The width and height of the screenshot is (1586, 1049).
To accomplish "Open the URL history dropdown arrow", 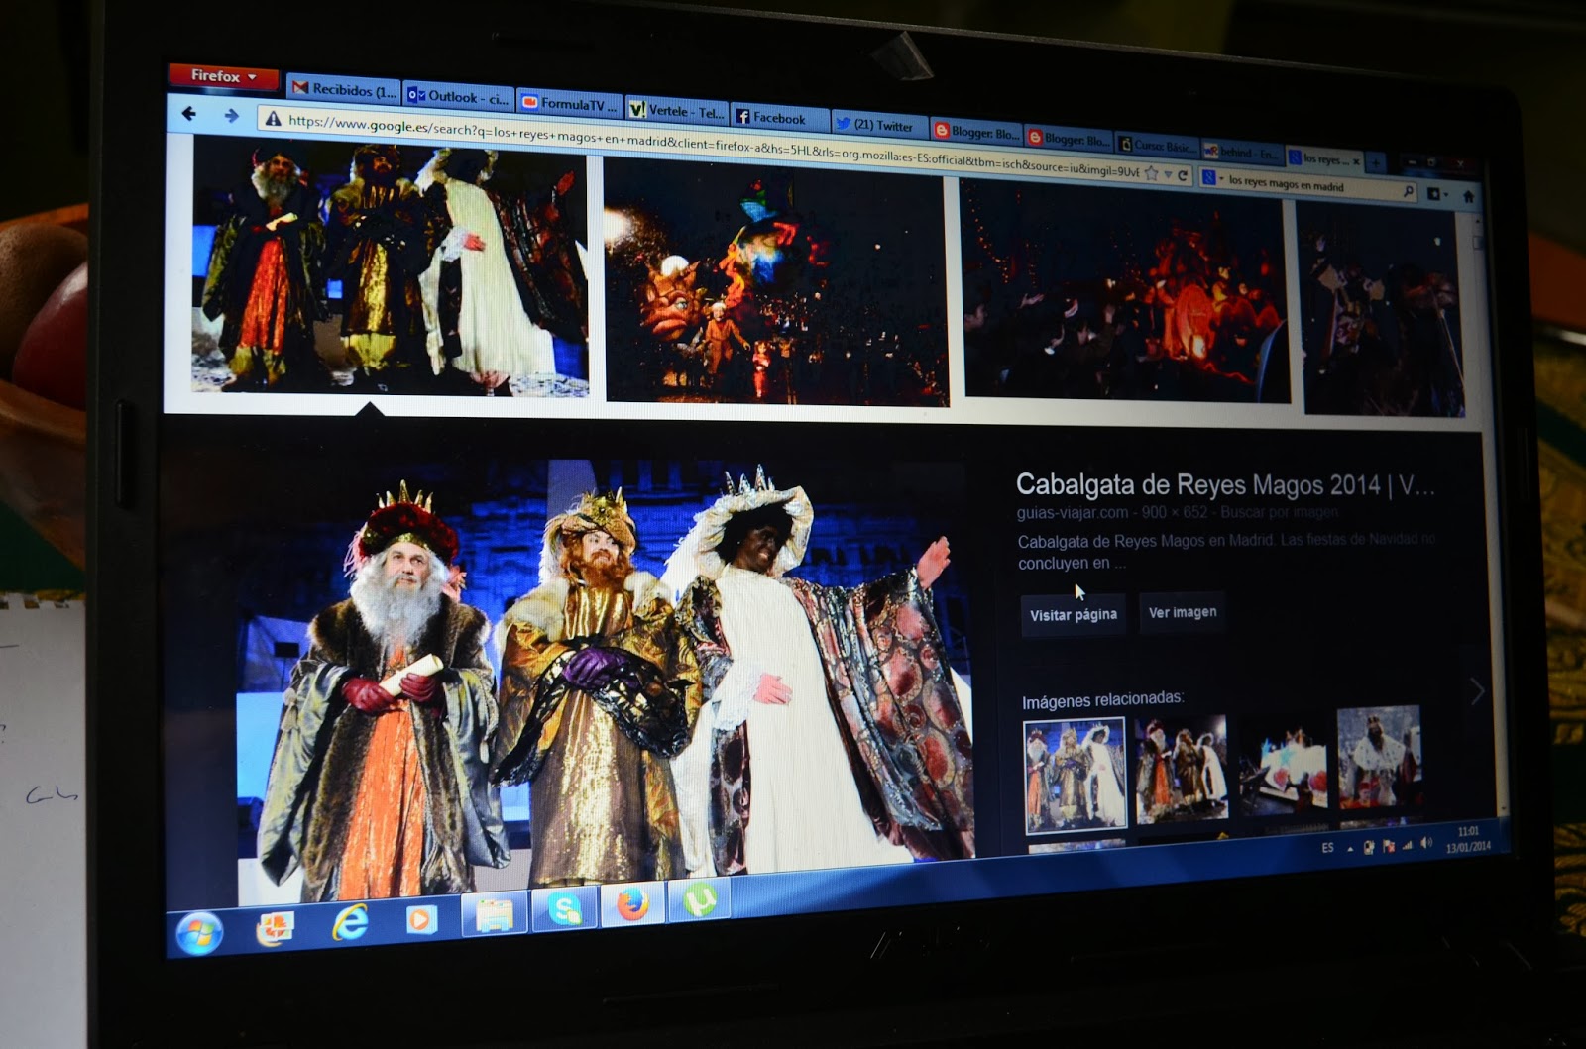I will 1168,174.
